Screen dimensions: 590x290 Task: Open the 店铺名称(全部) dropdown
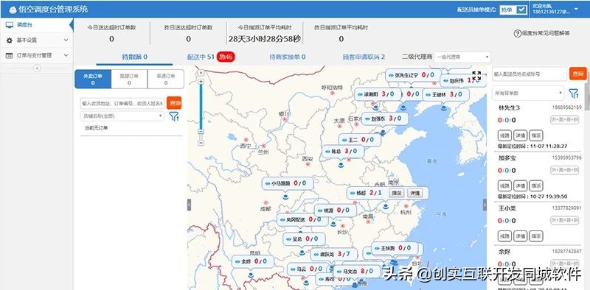coord(122,116)
